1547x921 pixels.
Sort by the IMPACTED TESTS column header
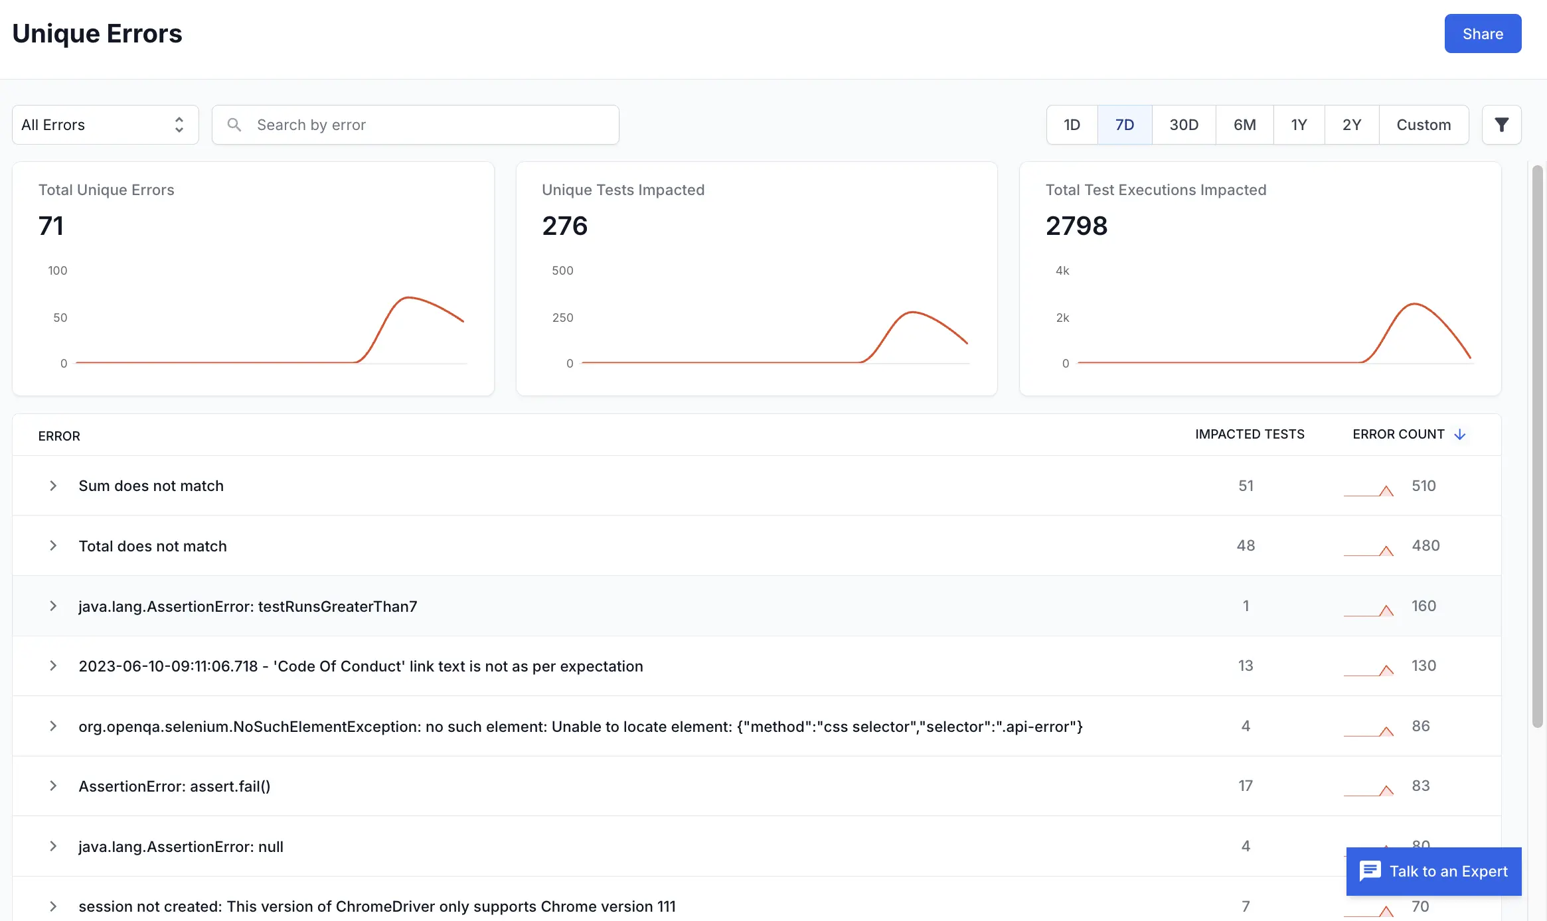[x=1249, y=435]
